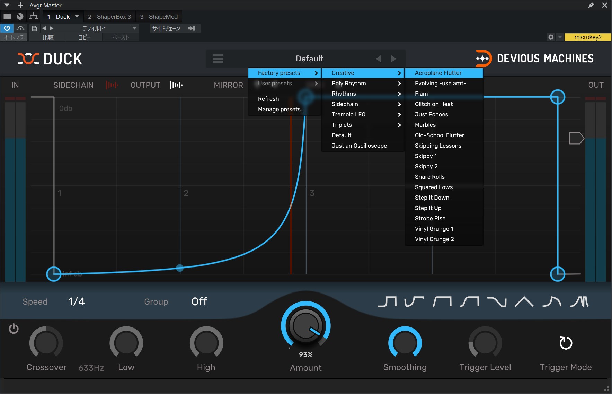The image size is (612, 394).
Task: Select the third flat-top shape icon
Action: click(x=442, y=301)
